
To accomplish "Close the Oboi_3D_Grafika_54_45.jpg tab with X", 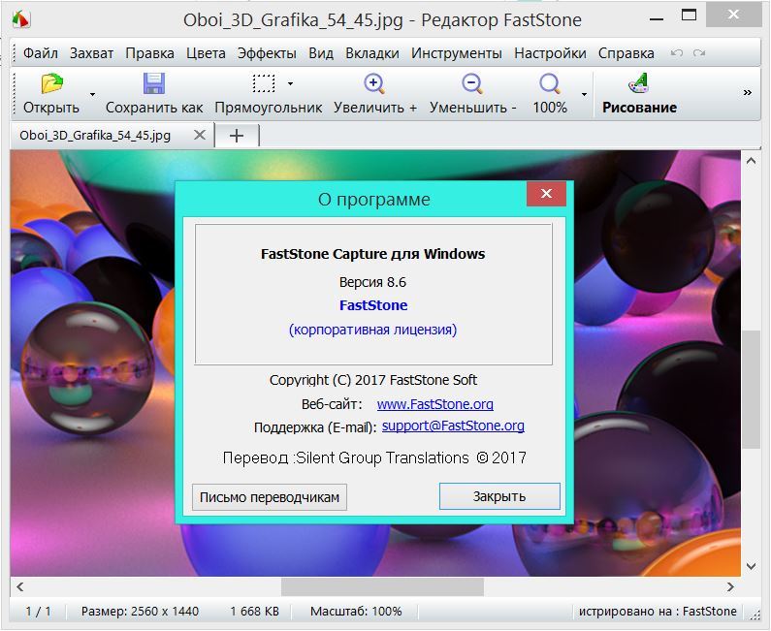I will point(199,135).
